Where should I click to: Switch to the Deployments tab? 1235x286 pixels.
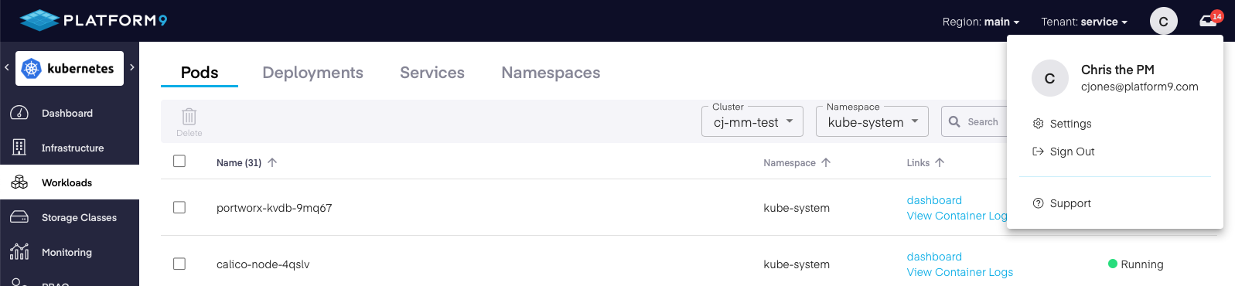tap(312, 73)
